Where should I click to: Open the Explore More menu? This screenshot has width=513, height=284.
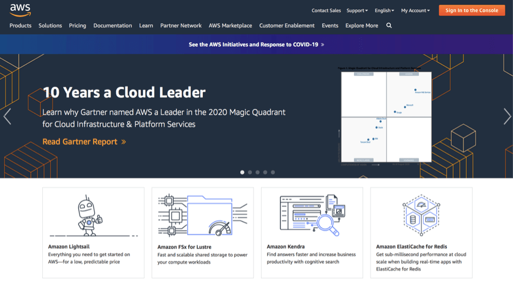[x=361, y=26]
